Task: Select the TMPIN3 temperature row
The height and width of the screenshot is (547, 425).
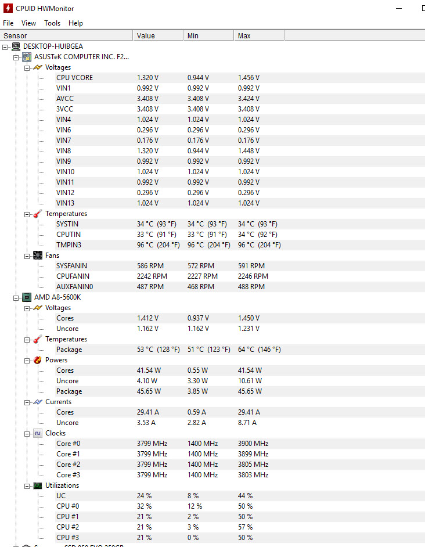Action: point(240,245)
